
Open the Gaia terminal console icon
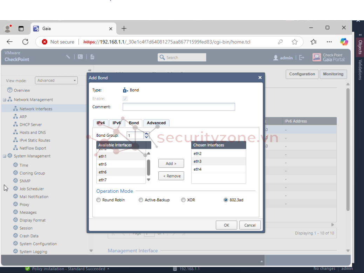[x=80, y=57]
